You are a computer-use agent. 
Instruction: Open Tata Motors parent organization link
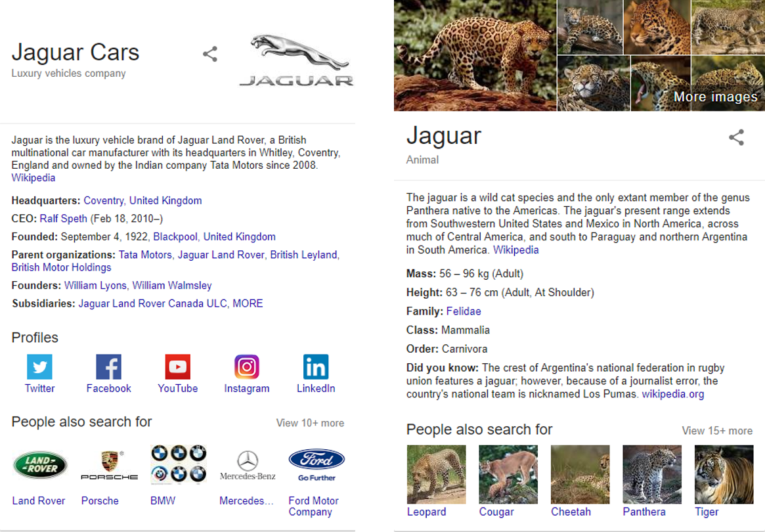point(145,255)
